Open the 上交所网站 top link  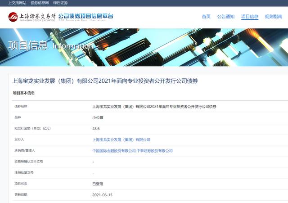point(17,3)
